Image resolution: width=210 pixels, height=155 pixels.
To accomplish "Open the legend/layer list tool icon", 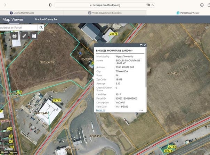I will click(x=34, y=36).
